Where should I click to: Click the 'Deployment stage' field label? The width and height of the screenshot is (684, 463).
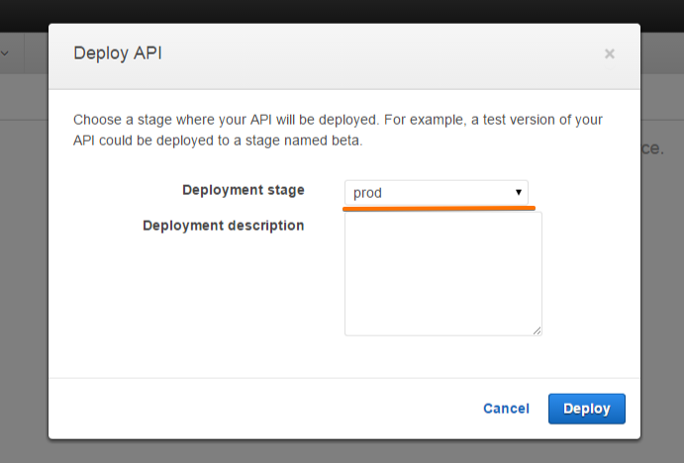(244, 190)
